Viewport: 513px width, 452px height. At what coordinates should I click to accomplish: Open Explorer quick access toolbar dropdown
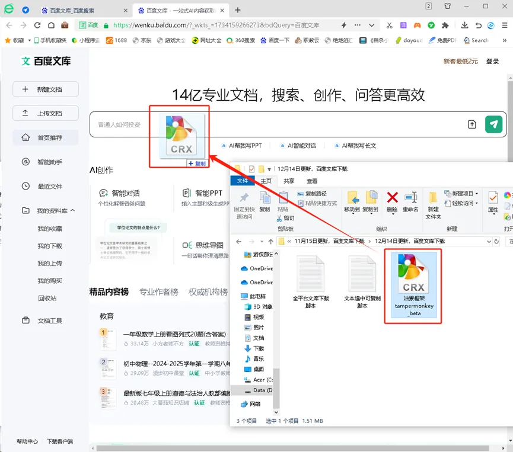[269, 169]
